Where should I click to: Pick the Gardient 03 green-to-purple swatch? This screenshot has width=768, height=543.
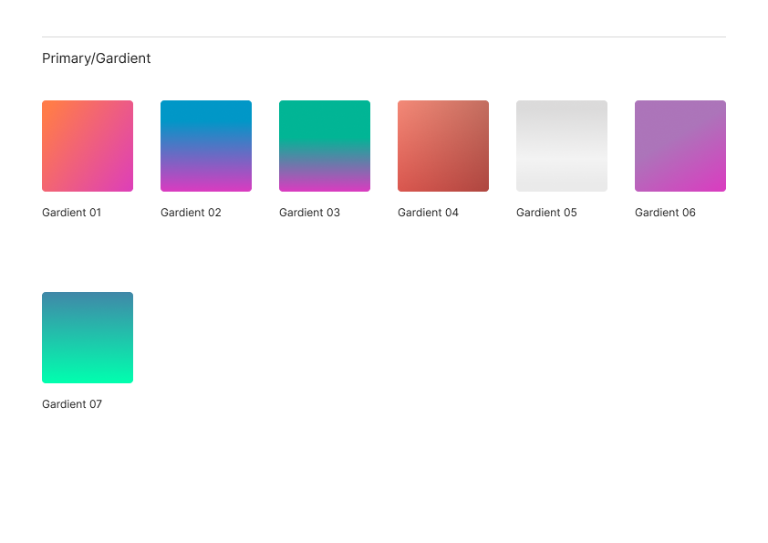(x=325, y=146)
